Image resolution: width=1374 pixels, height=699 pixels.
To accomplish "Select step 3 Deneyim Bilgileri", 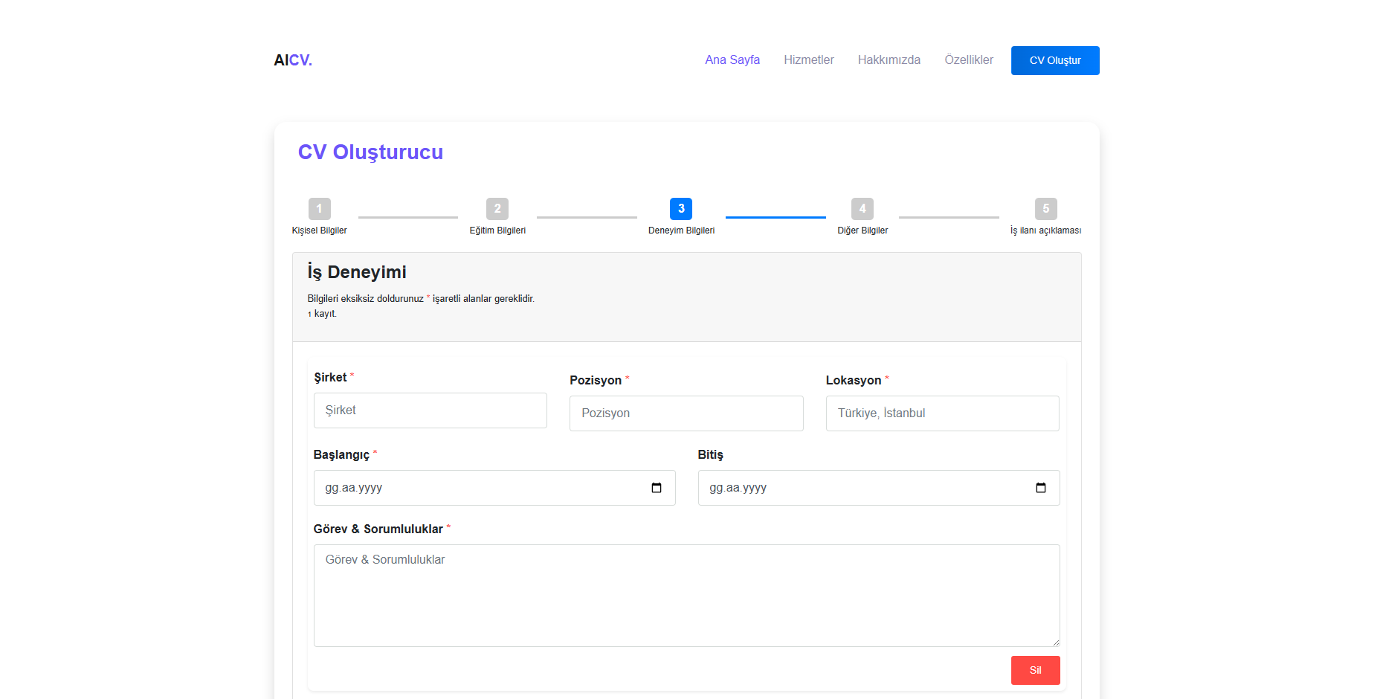I will (x=680, y=209).
